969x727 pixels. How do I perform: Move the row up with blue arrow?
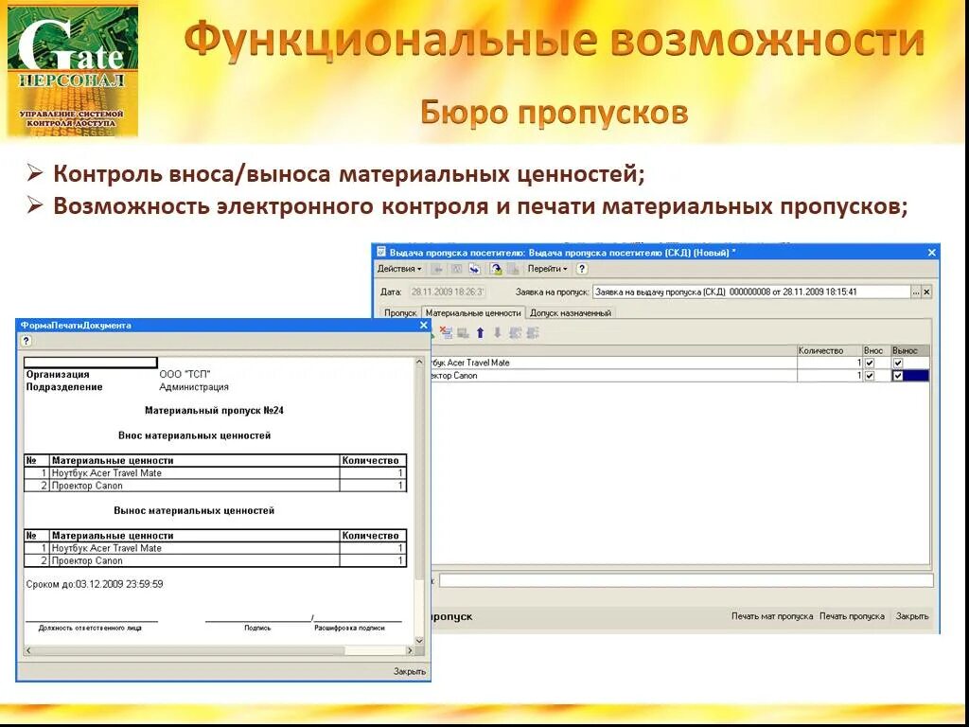480,333
